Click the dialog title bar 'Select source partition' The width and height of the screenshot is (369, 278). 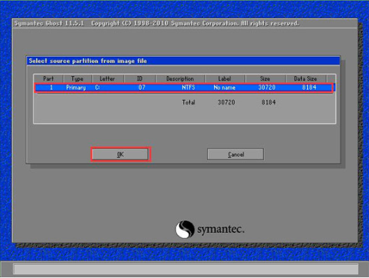183,61
